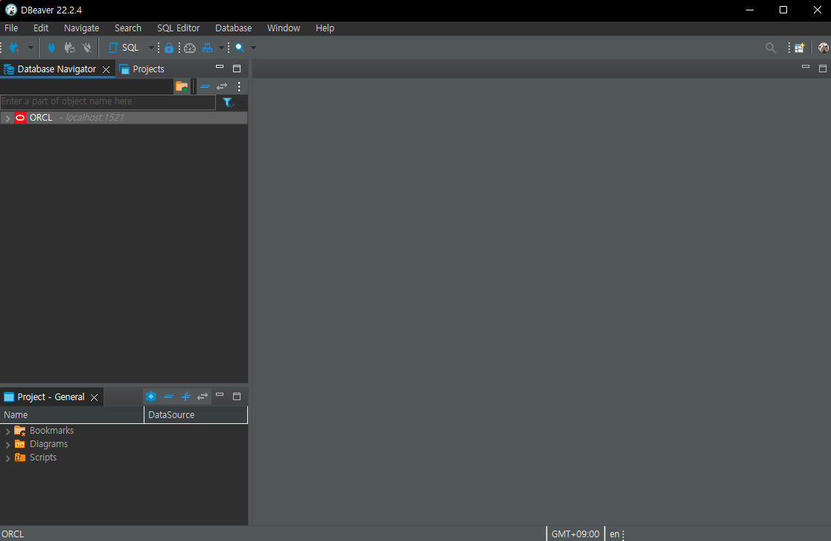The height and width of the screenshot is (541, 831).
Task: Maximize the editor area
Action: coord(823,69)
